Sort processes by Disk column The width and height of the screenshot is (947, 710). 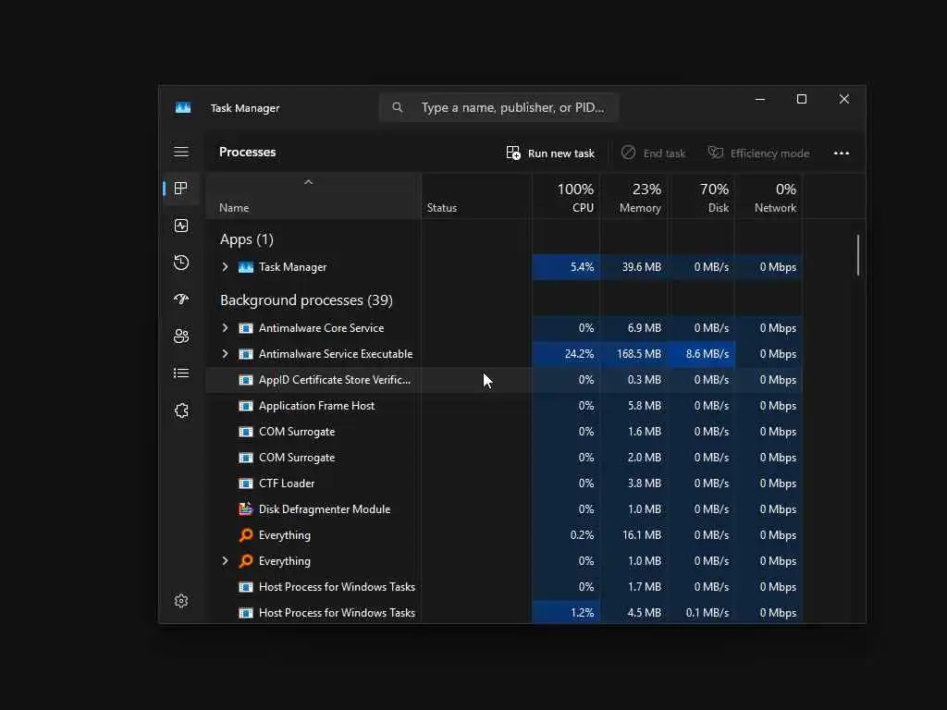pyautogui.click(x=702, y=197)
